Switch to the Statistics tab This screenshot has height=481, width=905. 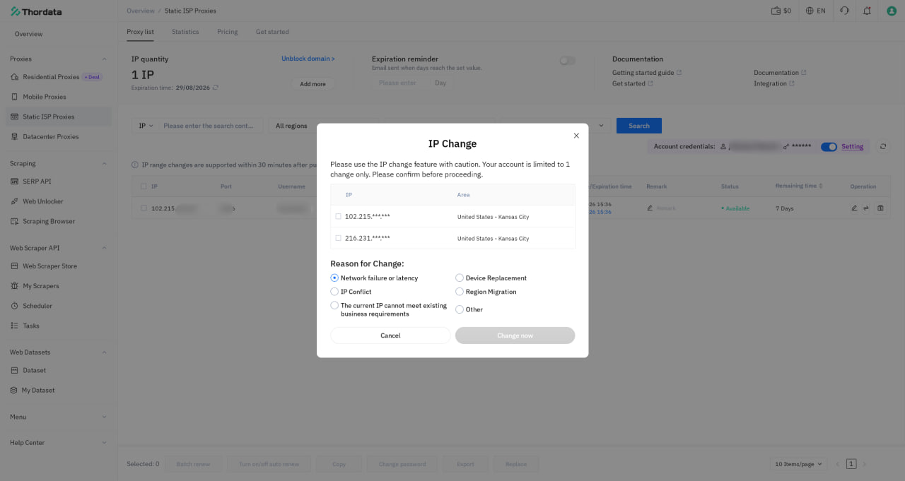[x=185, y=32]
